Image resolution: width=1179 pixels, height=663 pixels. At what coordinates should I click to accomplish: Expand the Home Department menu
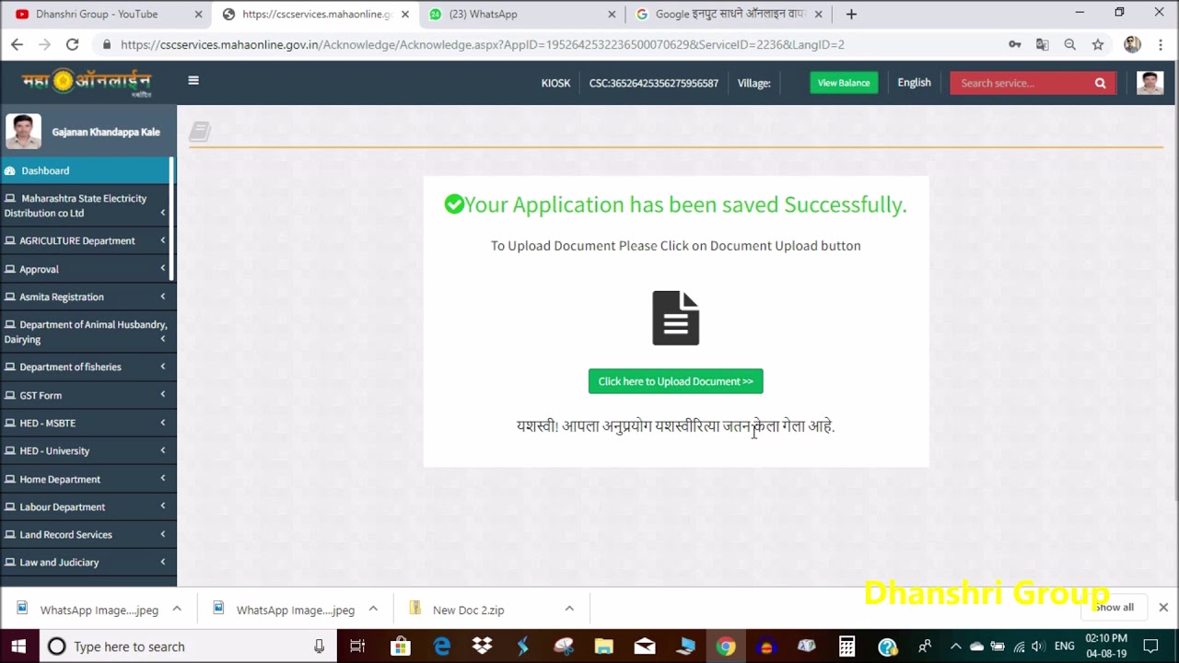(88, 479)
